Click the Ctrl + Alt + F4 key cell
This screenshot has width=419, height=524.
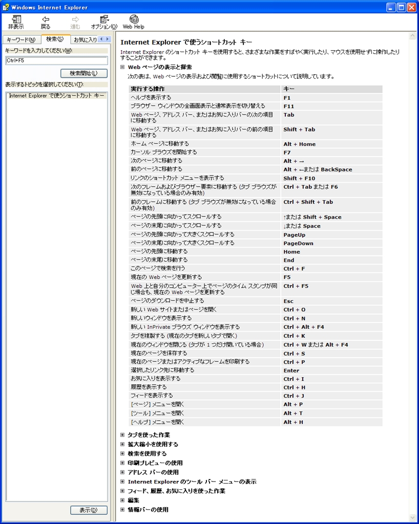coord(332,327)
